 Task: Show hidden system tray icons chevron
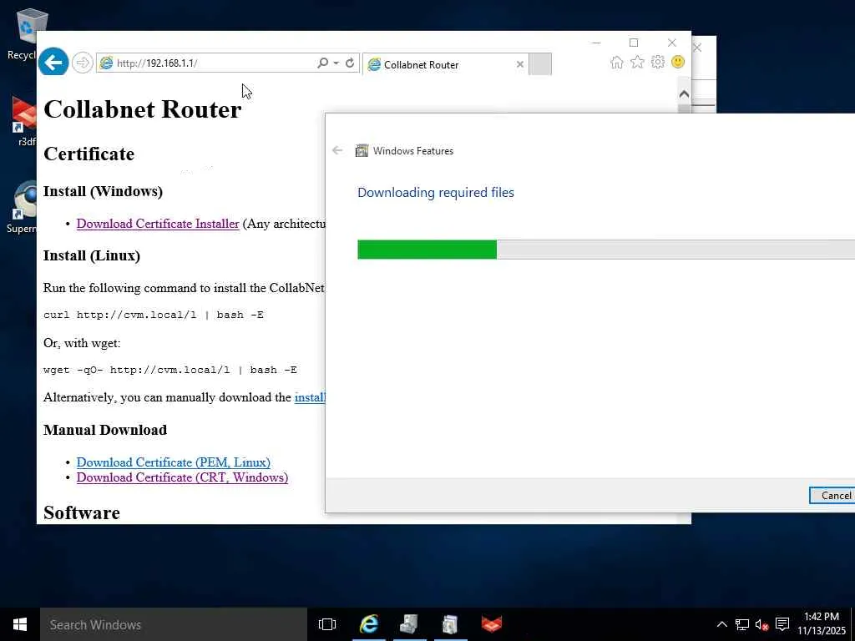(721, 624)
